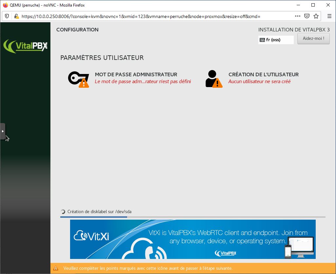Open the user creation person icon
This screenshot has height=274, width=336.
[x=214, y=79]
